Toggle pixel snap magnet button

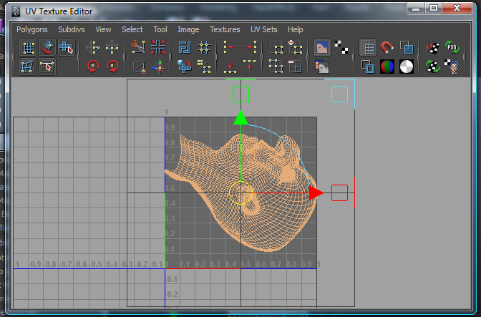tap(387, 48)
